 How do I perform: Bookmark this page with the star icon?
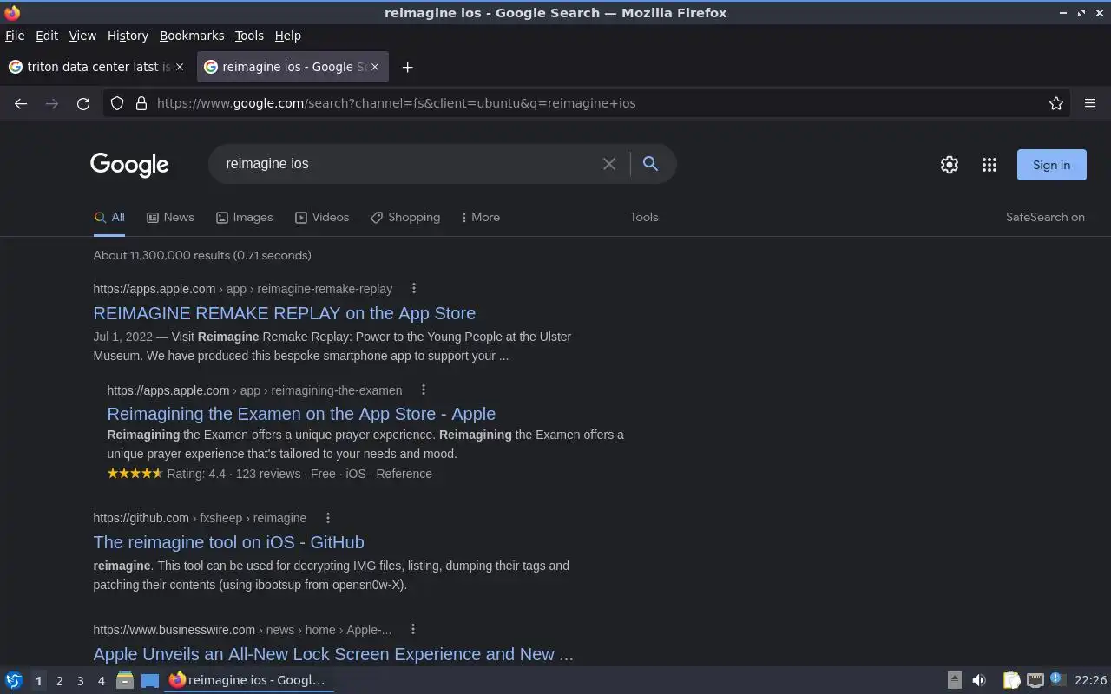(x=1056, y=103)
